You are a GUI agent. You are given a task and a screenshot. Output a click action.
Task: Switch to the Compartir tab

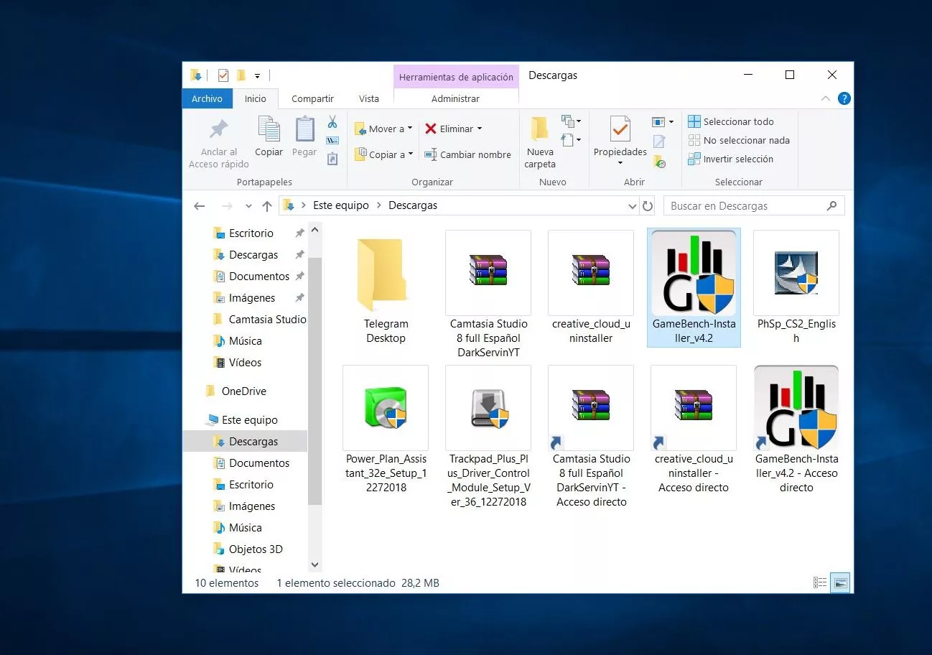click(312, 98)
